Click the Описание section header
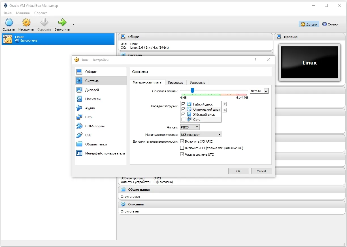Image resolution: width=347 pixels, height=247 pixels. coord(232,204)
